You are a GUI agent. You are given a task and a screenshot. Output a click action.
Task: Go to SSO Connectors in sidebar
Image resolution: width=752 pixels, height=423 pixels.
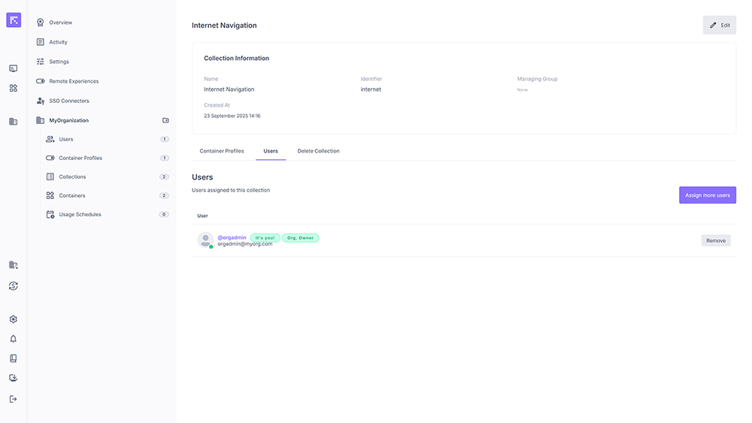pyautogui.click(x=68, y=101)
